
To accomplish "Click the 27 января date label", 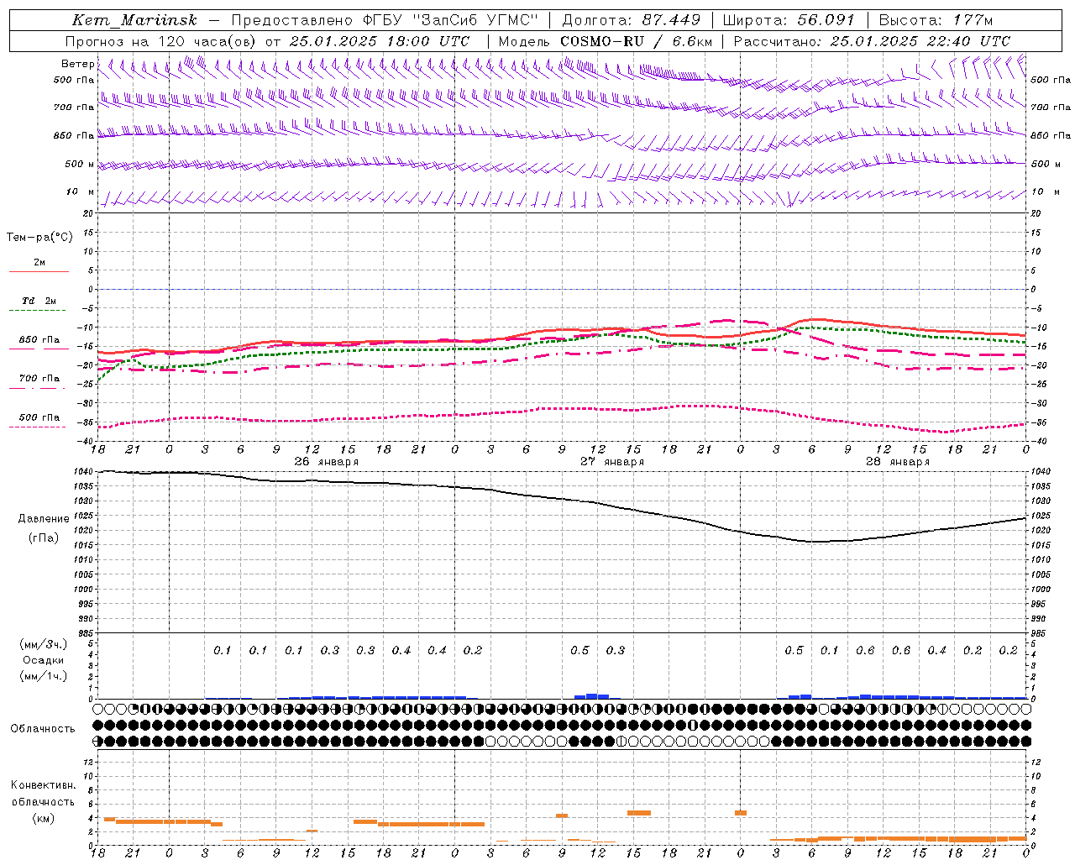I will click(612, 462).
